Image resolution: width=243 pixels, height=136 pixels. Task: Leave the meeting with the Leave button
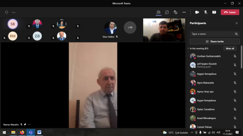[x=230, y=12]
